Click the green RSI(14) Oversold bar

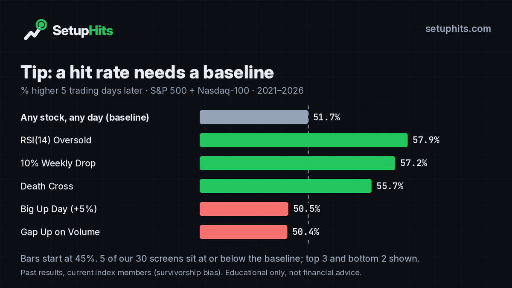pos(304,140)
